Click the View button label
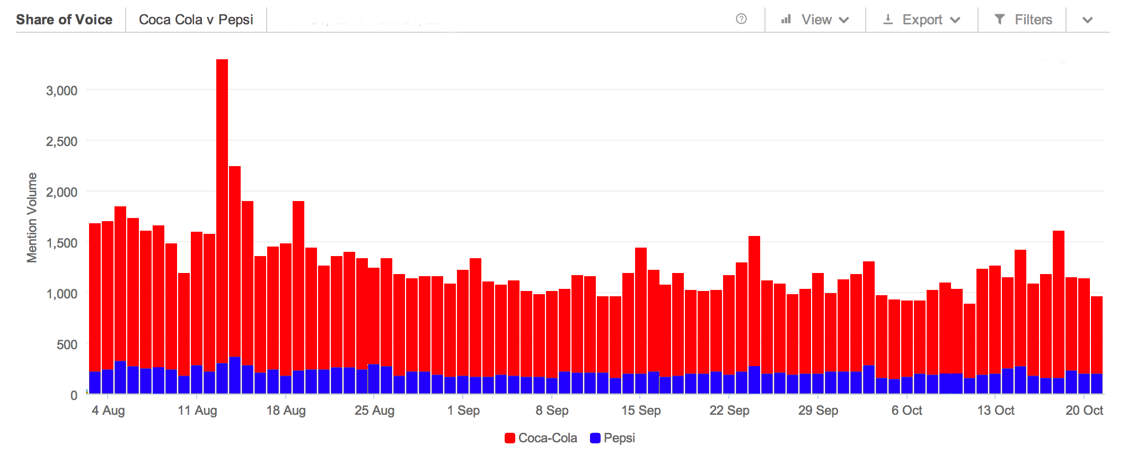This screenshot has width=1127, height=455. click(816, 20)
